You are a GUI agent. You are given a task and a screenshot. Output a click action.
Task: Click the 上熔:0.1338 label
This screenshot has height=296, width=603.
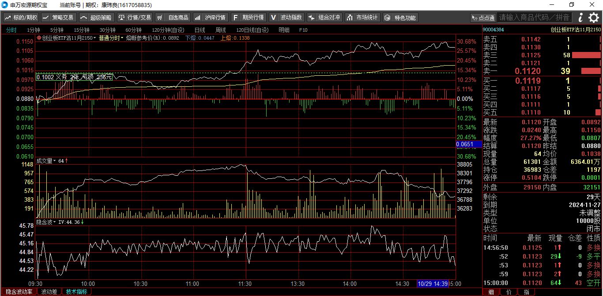point(235,38)
